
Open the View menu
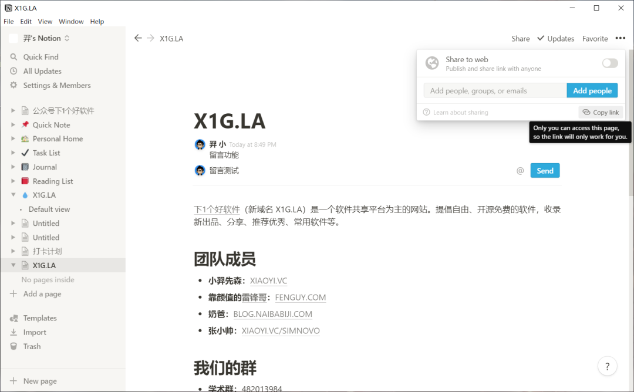tap(45, 21)
